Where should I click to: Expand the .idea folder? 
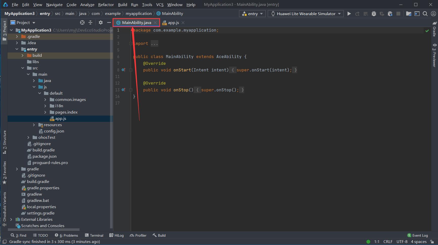[17, 43]
